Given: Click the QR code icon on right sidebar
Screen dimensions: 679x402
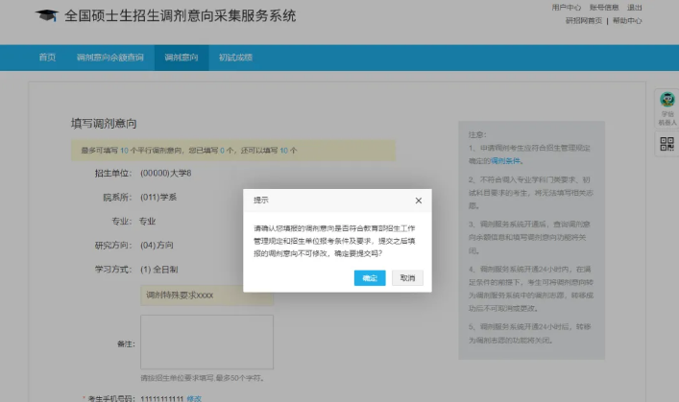Looking at the screenshot, I should click(x=667, y=144).
